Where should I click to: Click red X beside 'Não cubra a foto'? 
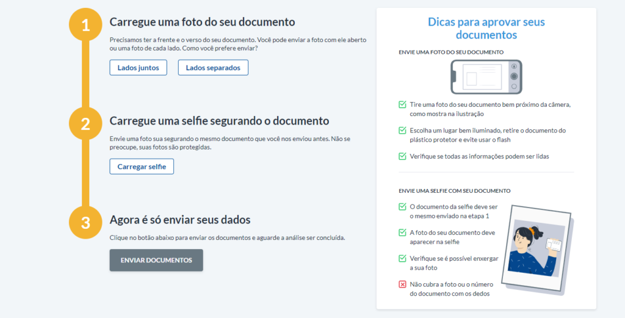(x=403, y=284)
